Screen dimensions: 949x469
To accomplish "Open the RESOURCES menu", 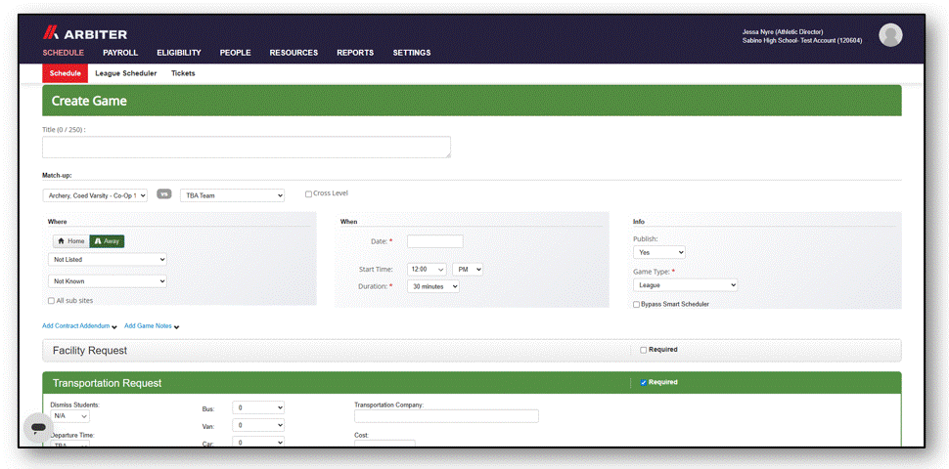I will click(x=294, y=53).
